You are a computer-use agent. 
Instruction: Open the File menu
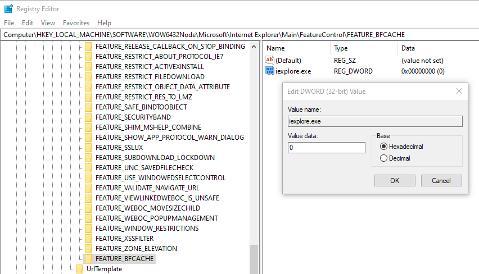(x=9, y=23)
